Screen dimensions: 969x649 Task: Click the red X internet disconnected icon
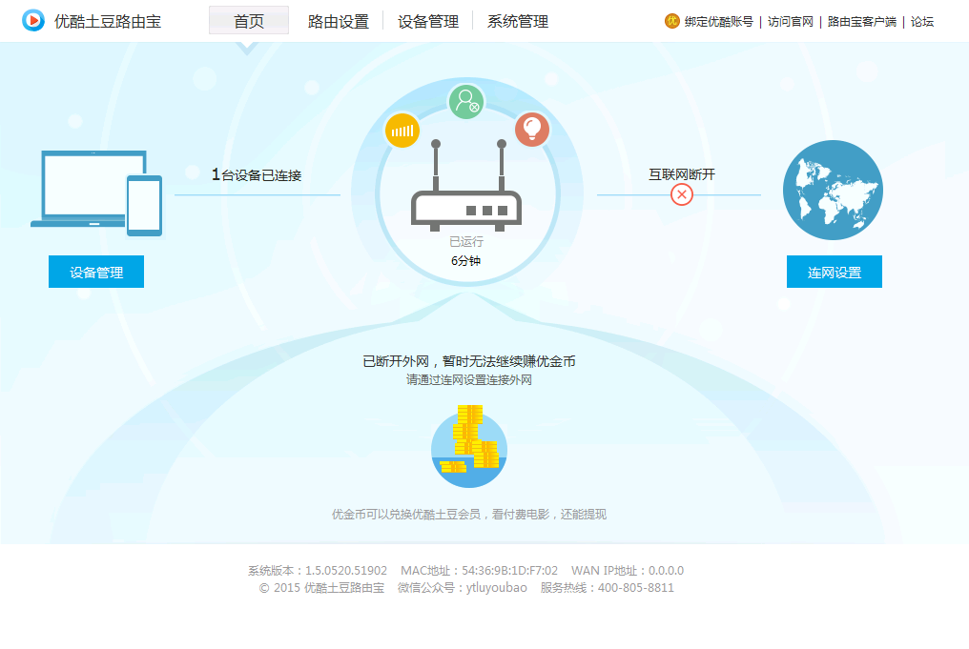pyautogui.click(x=682, y=195)
